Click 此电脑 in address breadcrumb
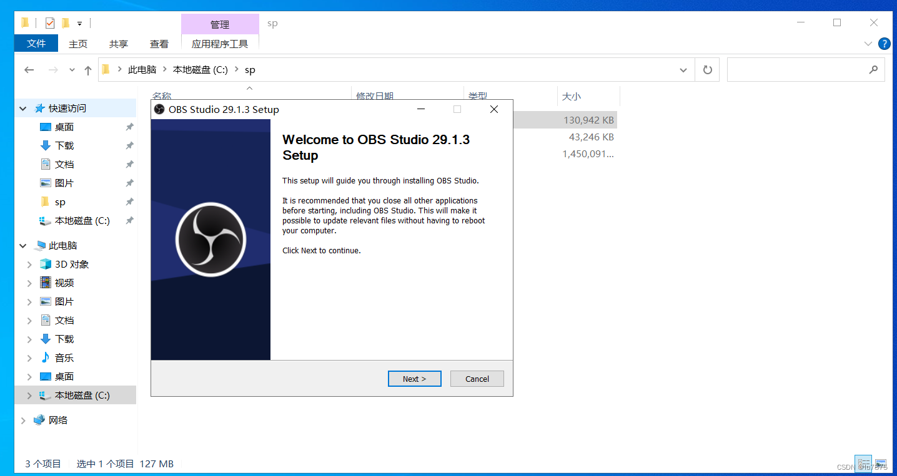Viewport: 897px width, 476px height. (x=142, y=70)
